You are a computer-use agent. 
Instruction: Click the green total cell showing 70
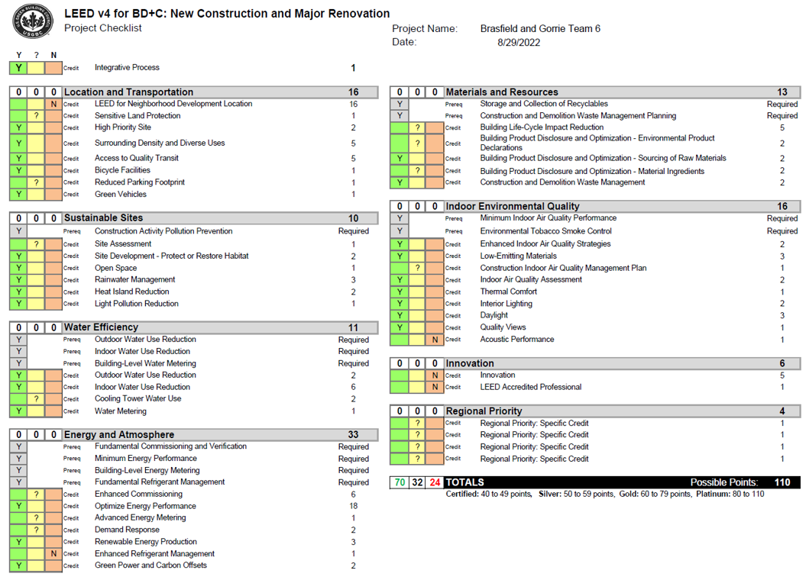tap(400, 482)
